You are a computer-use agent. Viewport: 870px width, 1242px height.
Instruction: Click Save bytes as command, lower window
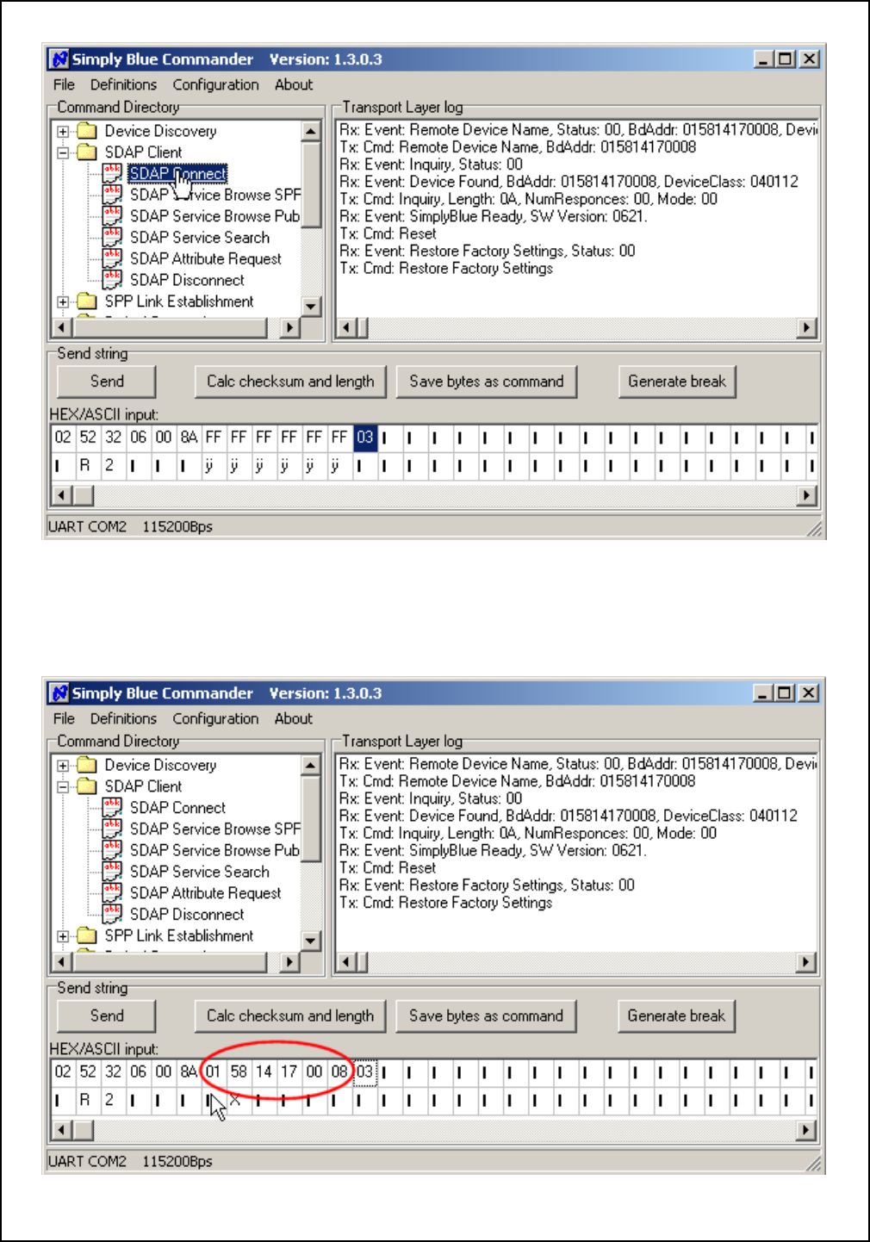[x=487, y=1015]
